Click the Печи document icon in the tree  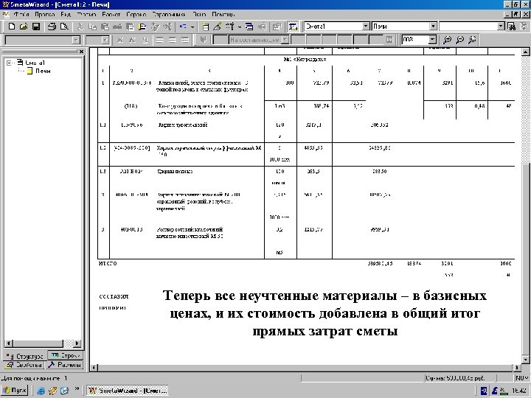(x=29, y=71)
